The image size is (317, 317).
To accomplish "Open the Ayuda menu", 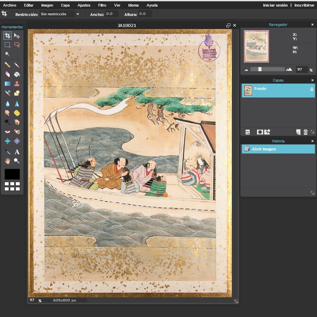I will [152, 5].
